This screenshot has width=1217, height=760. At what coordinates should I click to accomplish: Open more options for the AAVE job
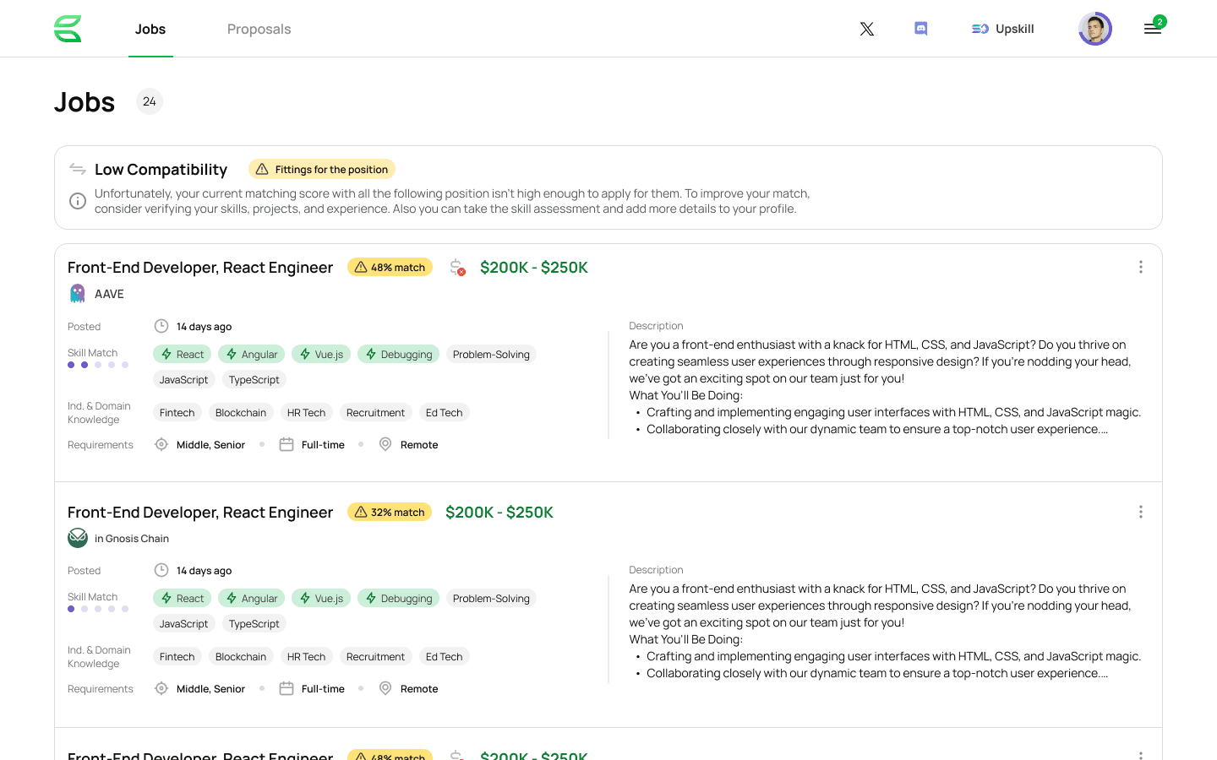[1140, 267]
